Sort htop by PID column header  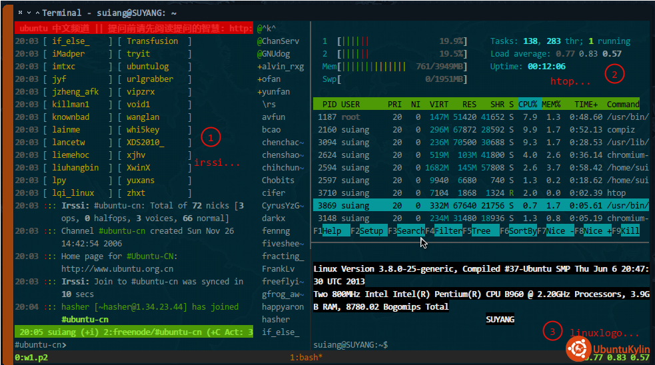click(x=329, y=105)
